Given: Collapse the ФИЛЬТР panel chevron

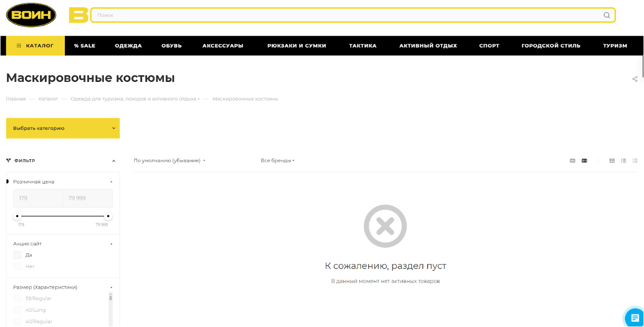Looking at the screenshot, I should point(114,161).
